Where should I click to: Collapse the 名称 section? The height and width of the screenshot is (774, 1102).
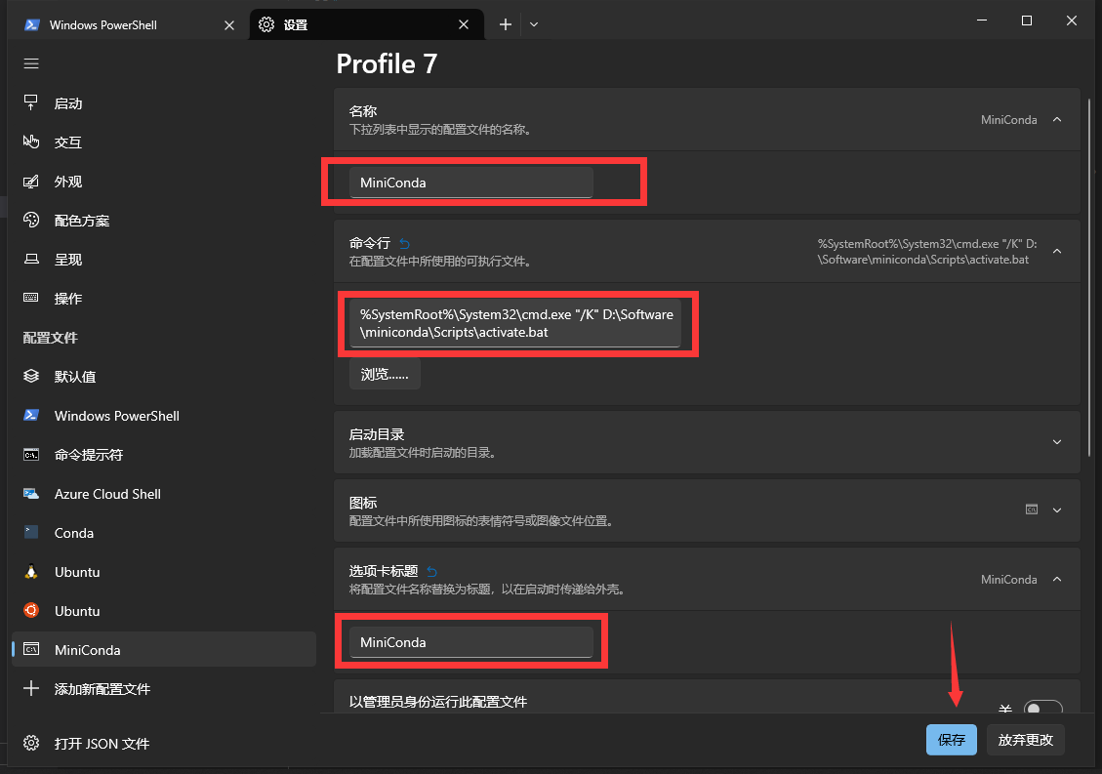(1057, 119)
